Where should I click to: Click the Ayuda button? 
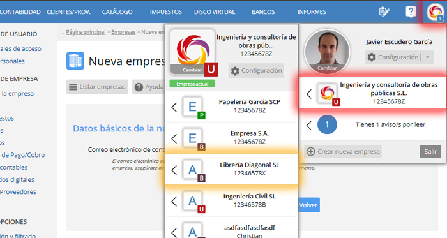(x=149, y=87)
